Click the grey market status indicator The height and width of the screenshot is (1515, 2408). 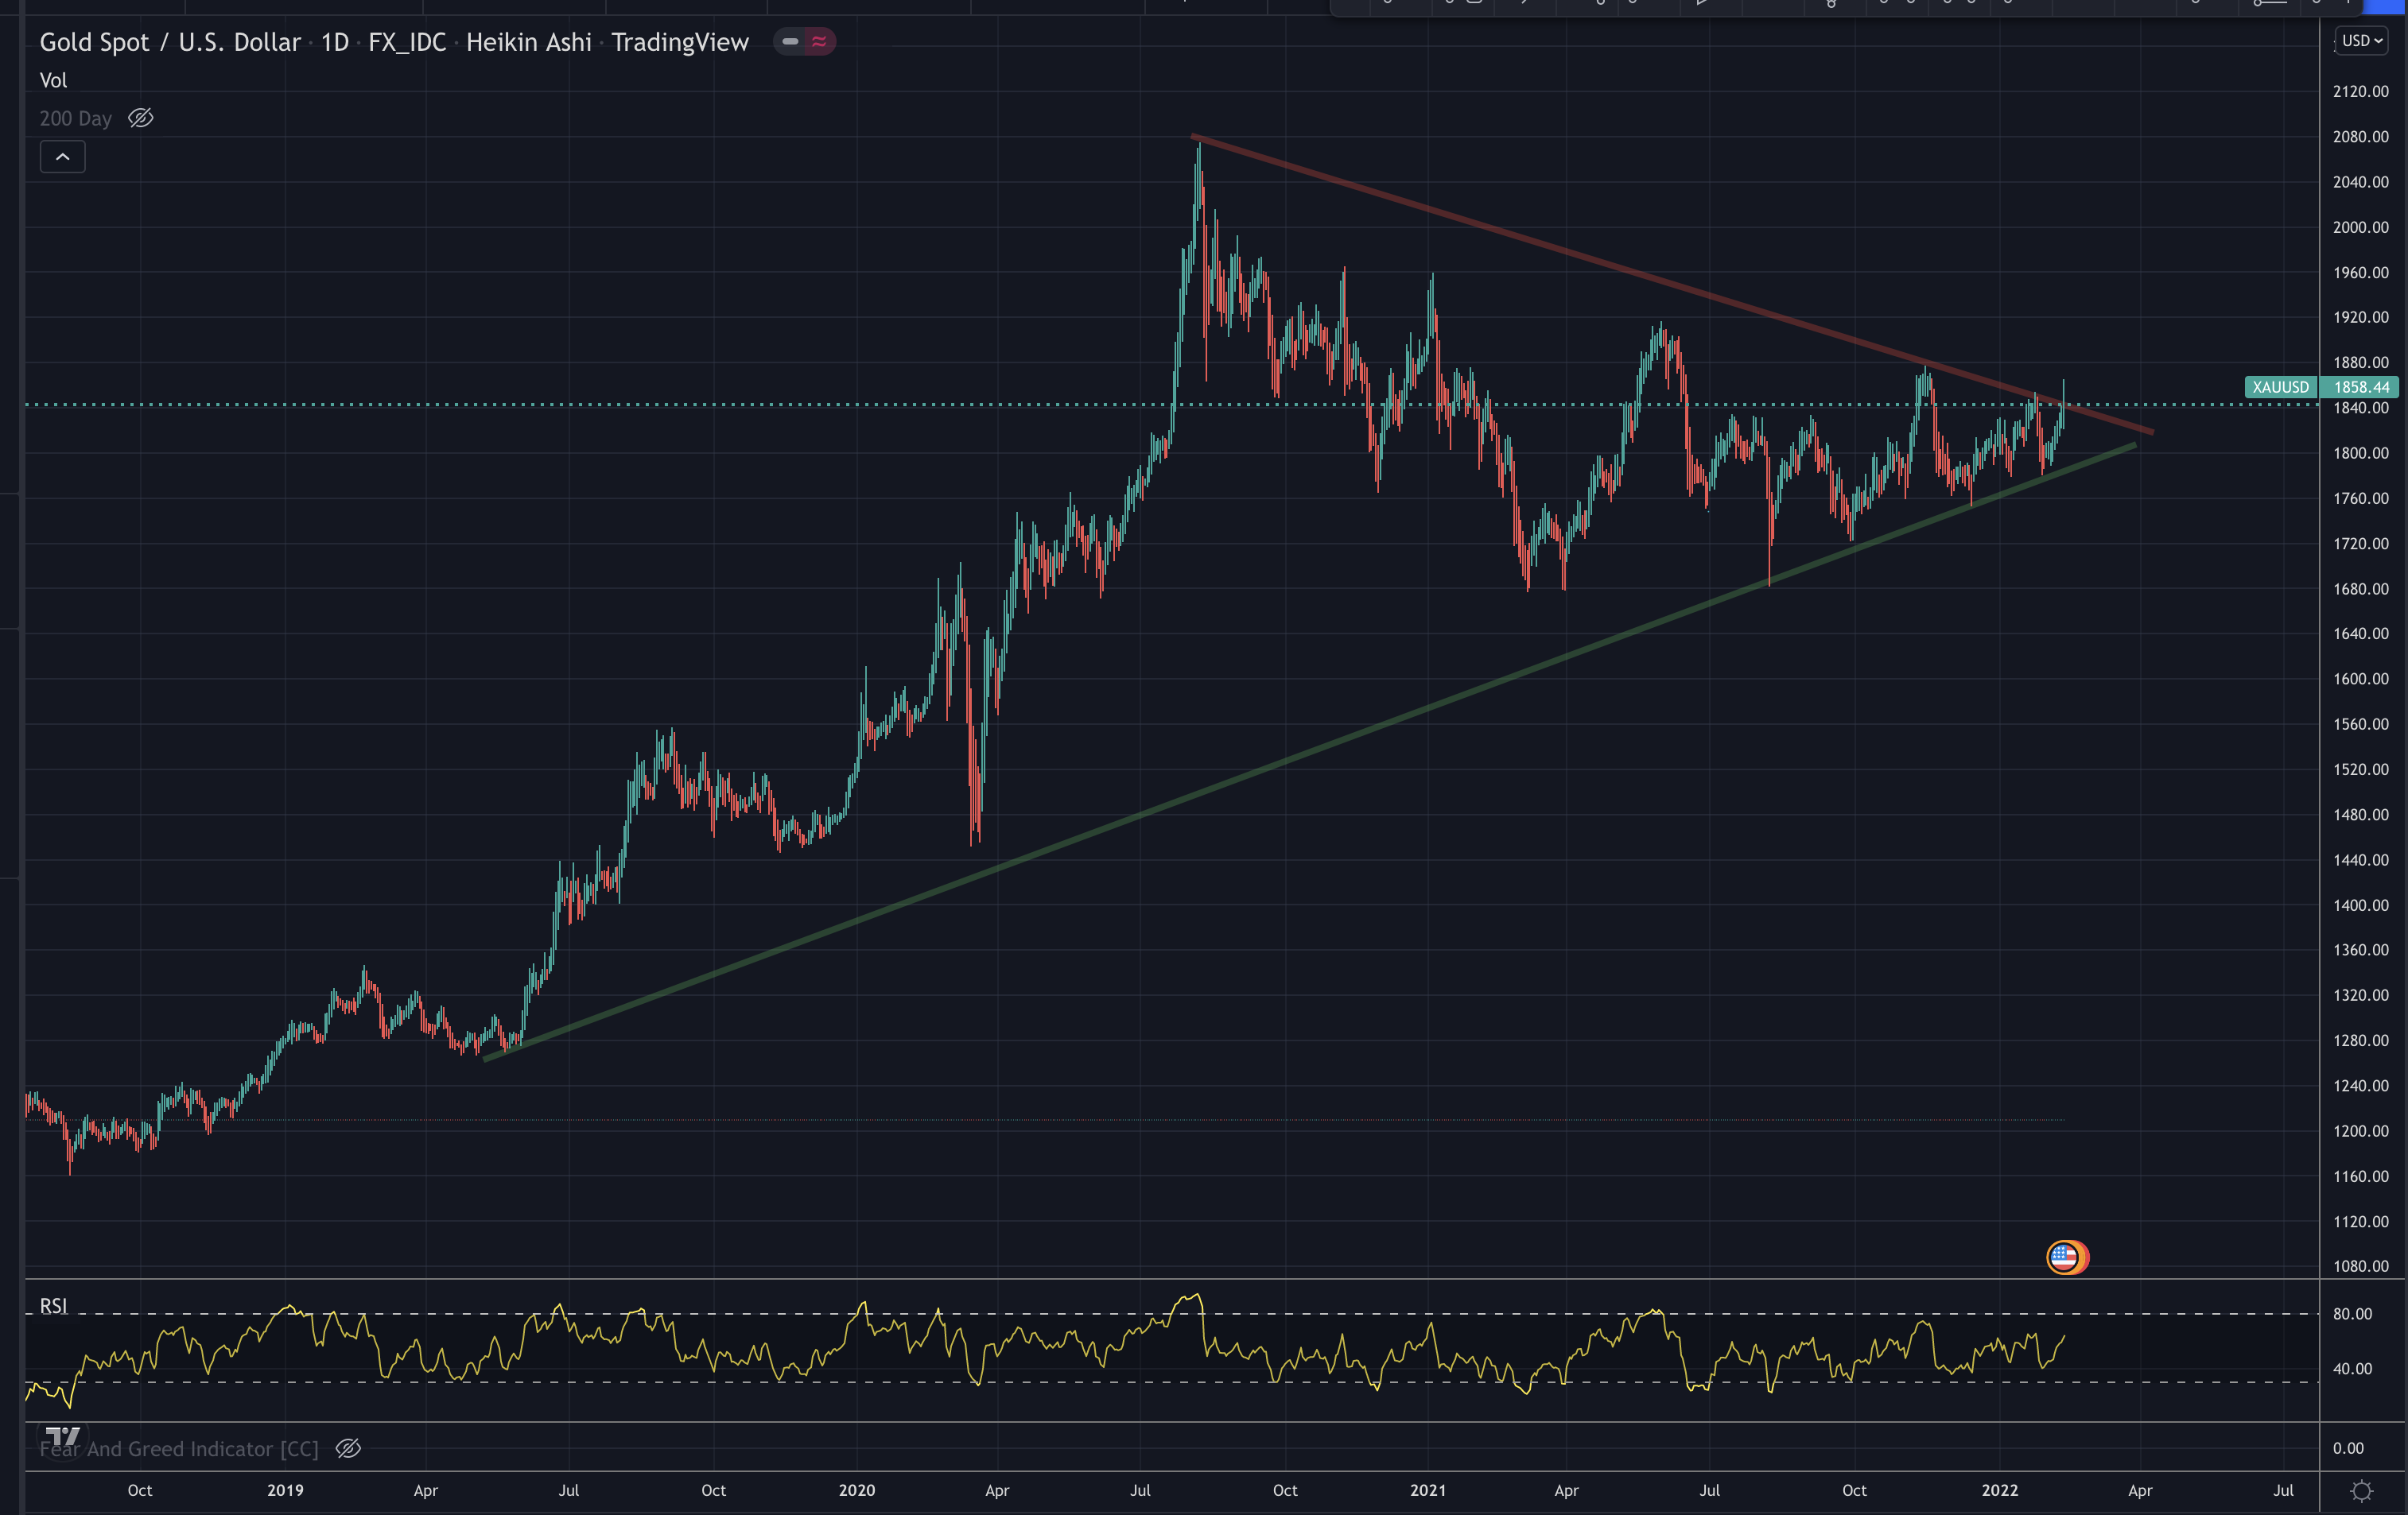pos(790,42)
